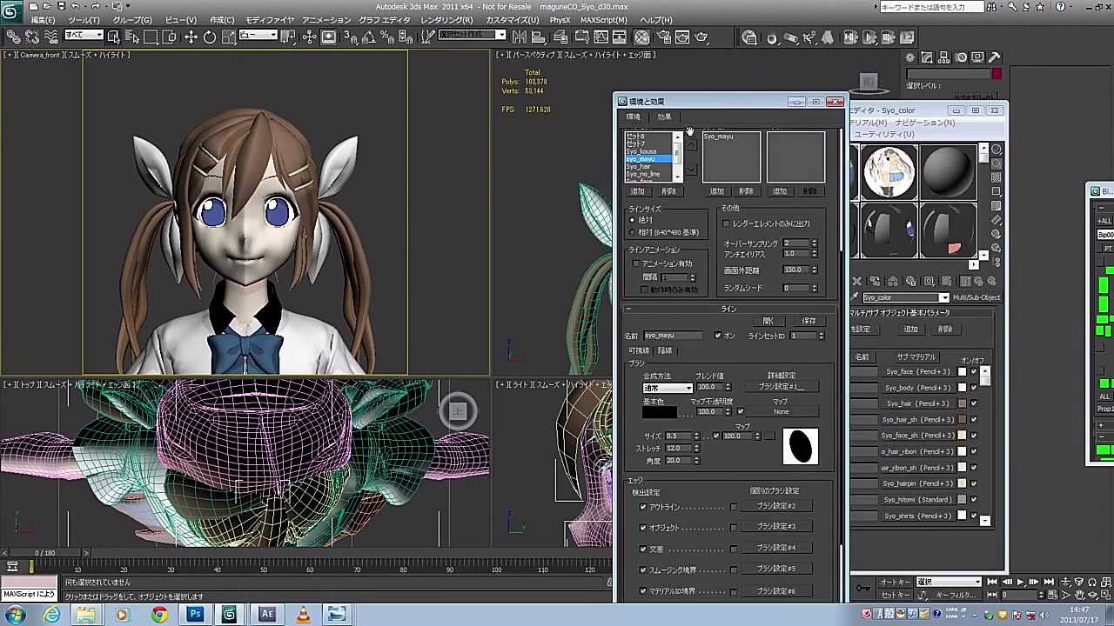Click ブラシ設定#2 button for outline
The width and height of the screenshot is (1114, 626).
(776, 506)
